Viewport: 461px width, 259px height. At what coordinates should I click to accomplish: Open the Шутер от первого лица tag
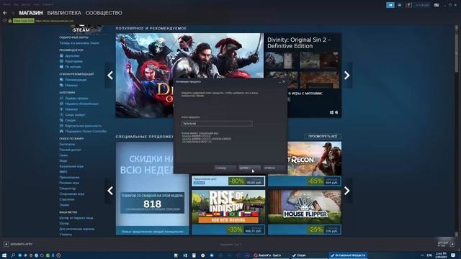(76, 218)
